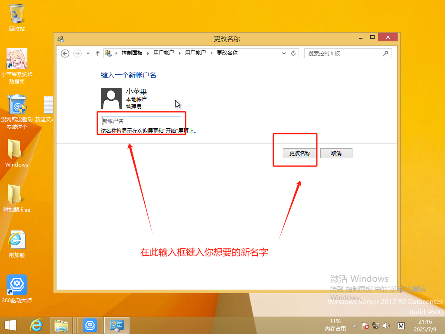The width and height of the screenshot is (445, 334).
Task: Select the second 用户帐户 breadcrumb
Action: (x=195, y=53)
